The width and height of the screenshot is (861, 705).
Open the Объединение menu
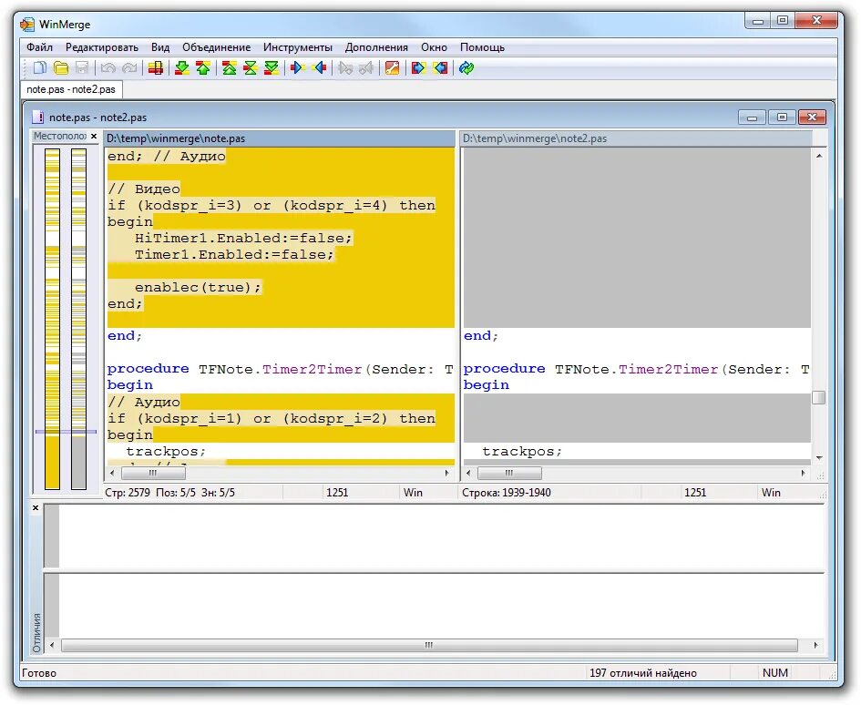coord(216,47)
